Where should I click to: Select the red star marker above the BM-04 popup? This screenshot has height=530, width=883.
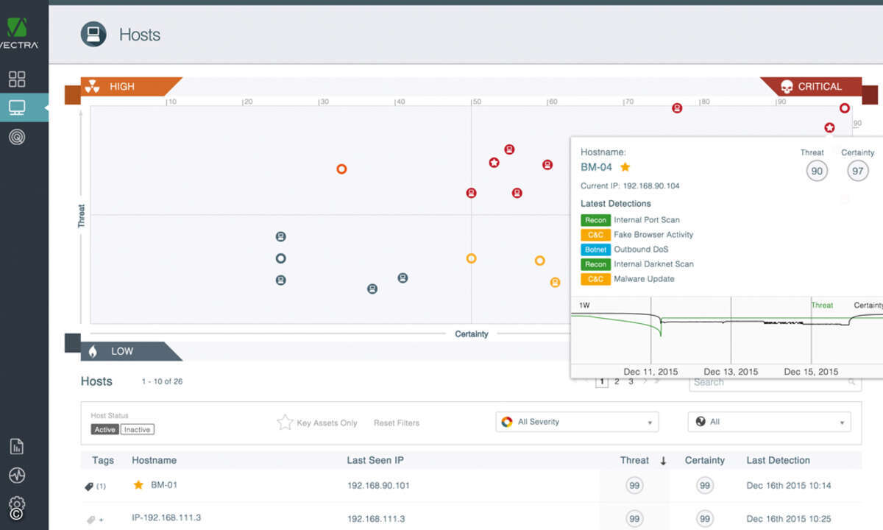(829, 127)
